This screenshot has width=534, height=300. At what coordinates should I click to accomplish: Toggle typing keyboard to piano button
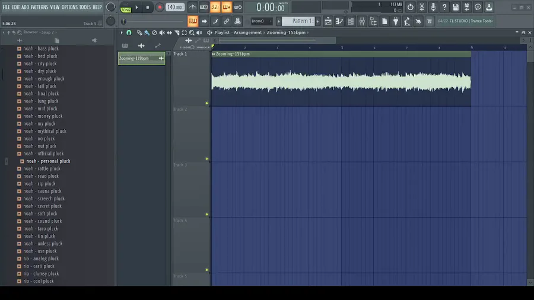(x=193, y=21)
